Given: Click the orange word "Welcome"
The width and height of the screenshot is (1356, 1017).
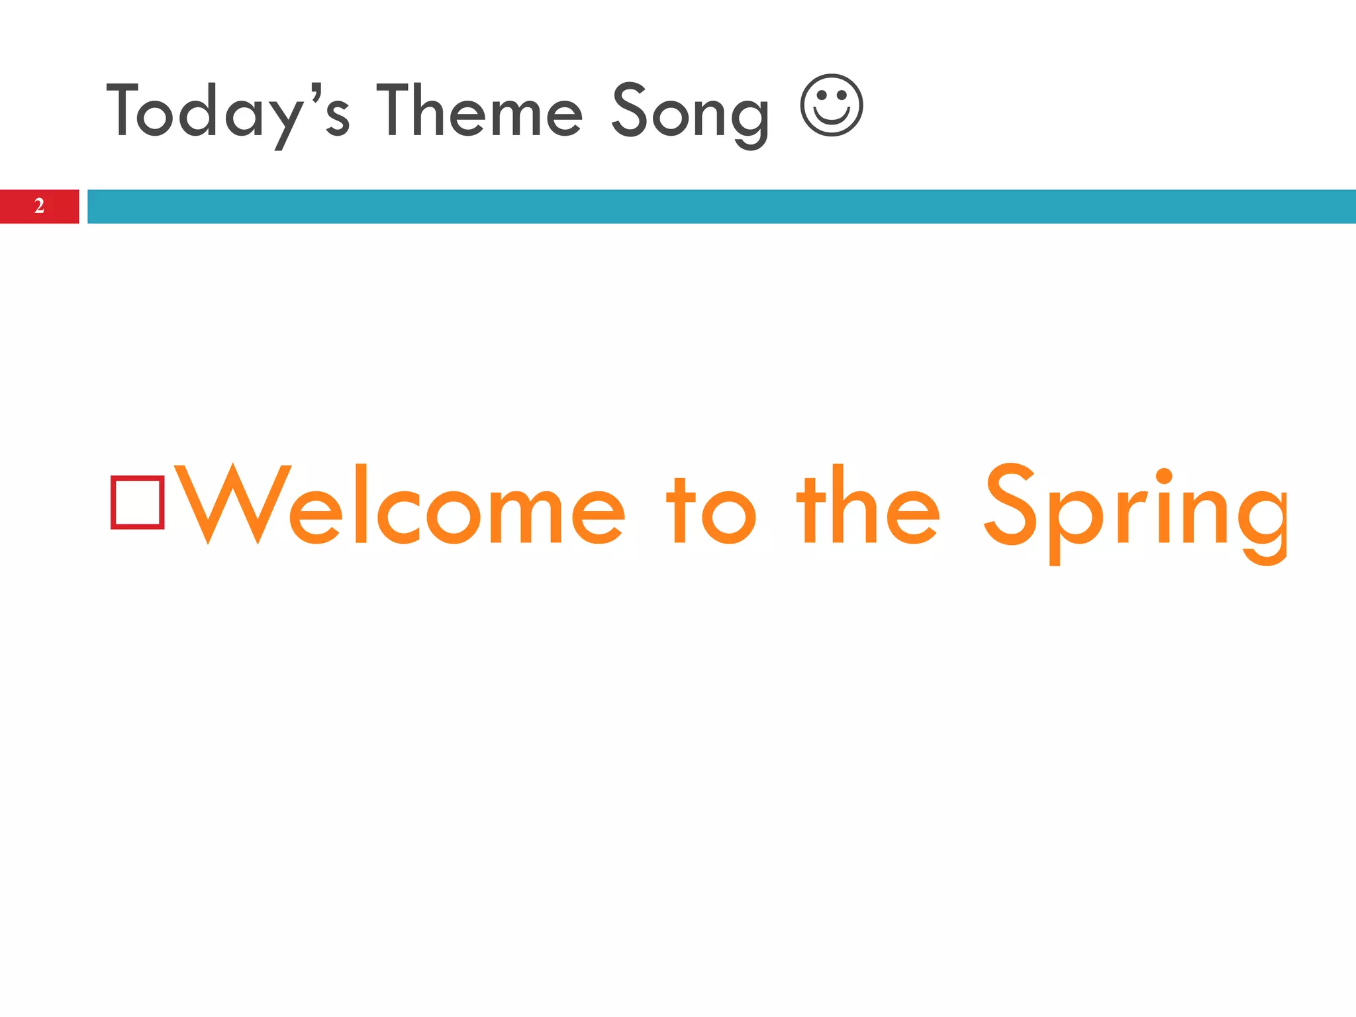Looking at the screenshot, I should [399, 504].
